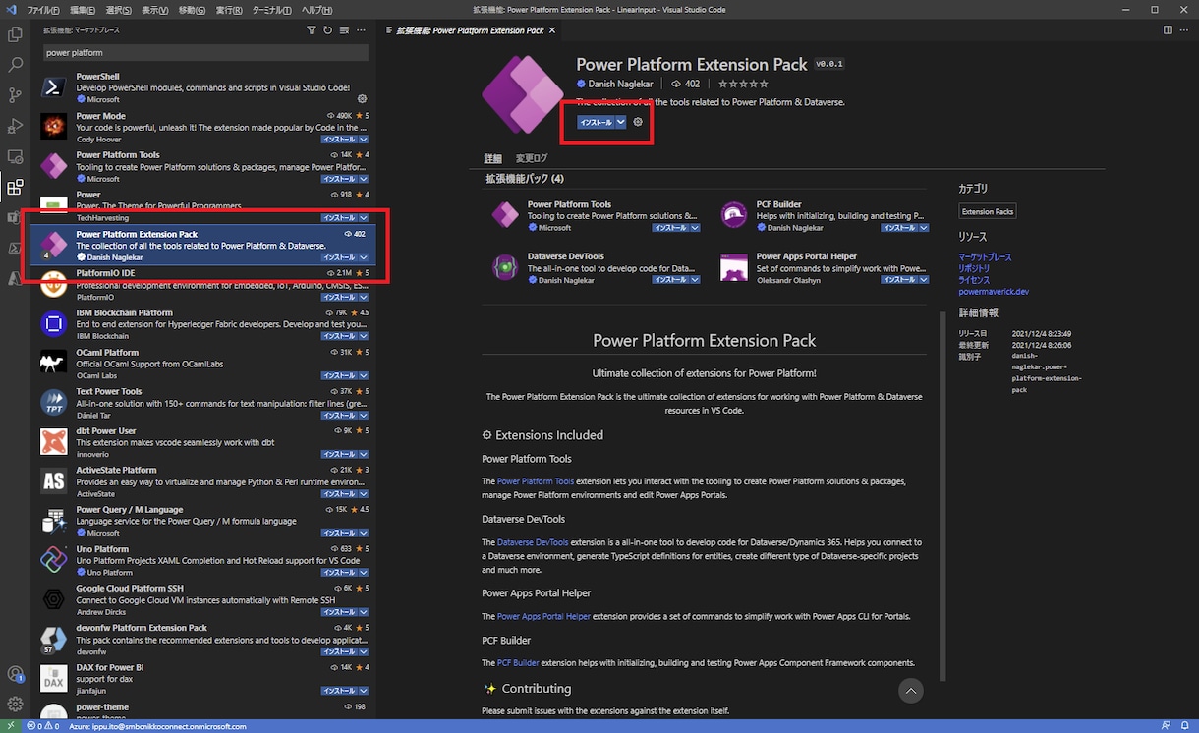The height and width of the screenshot is (733, 1199).
Task: Open the Remote Explorer view
Action: 15,156
